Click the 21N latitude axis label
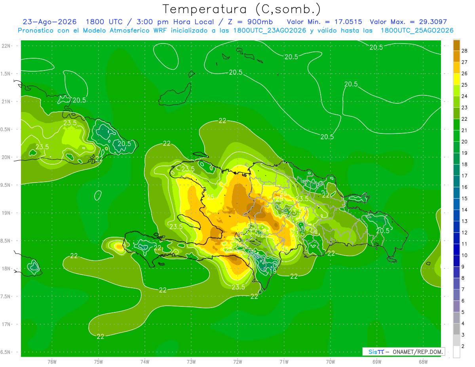 coord(6,101)
